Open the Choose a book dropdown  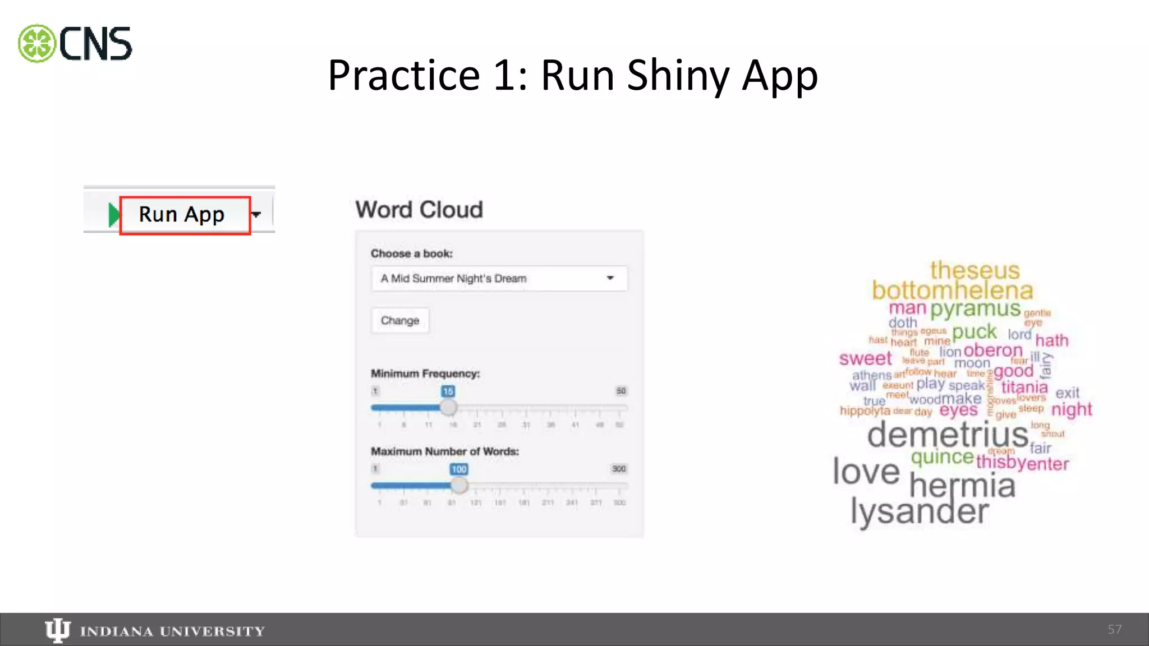499,278
